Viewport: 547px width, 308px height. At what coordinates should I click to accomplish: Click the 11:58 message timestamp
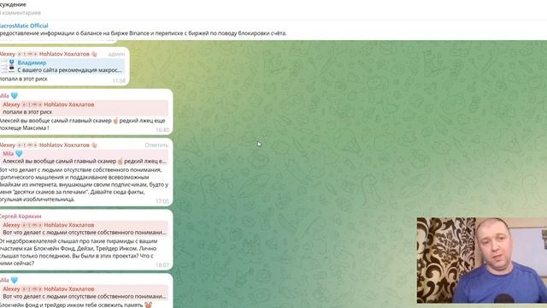point(119,80)
